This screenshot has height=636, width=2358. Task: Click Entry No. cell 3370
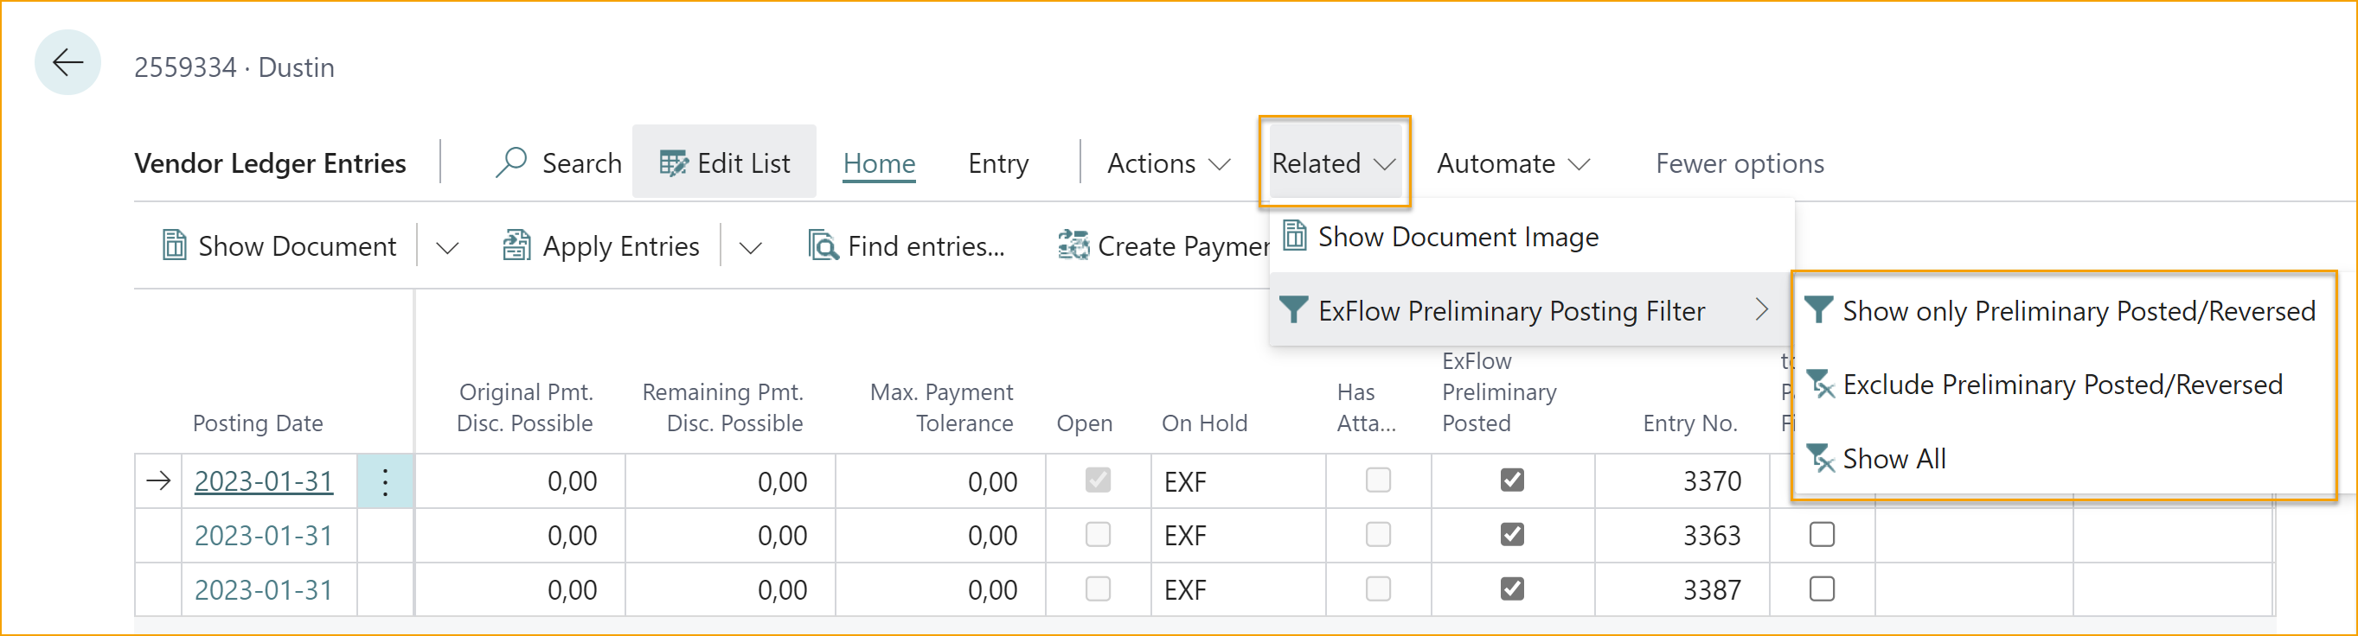pyautogui.click(x=1682, y=480)
